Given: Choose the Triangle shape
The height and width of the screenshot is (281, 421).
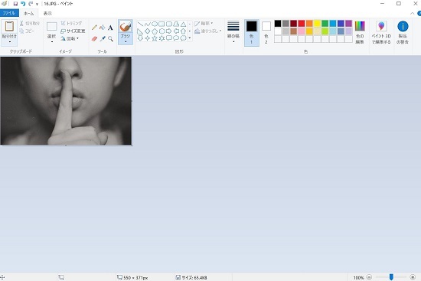Looking at the screenshot, I should (x=183, y=24).
